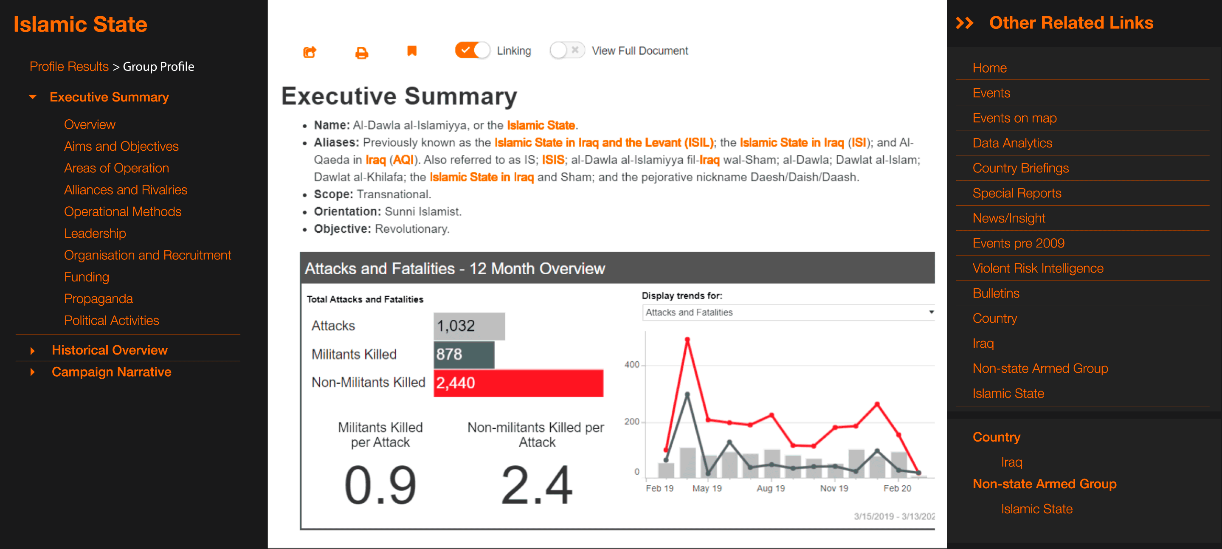Click the 'Aug 19' axis label
The image size is (1222, 549).
[x=770, y=488]
